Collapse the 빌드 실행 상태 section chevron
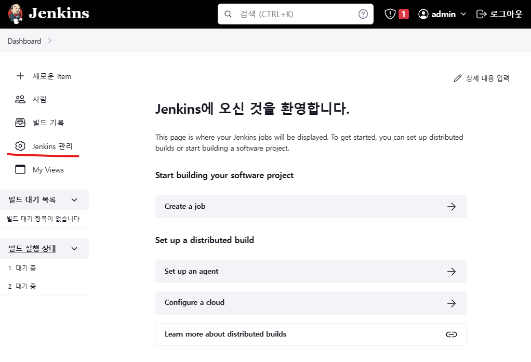The image size is (531, 362). (x=74, y=249)
